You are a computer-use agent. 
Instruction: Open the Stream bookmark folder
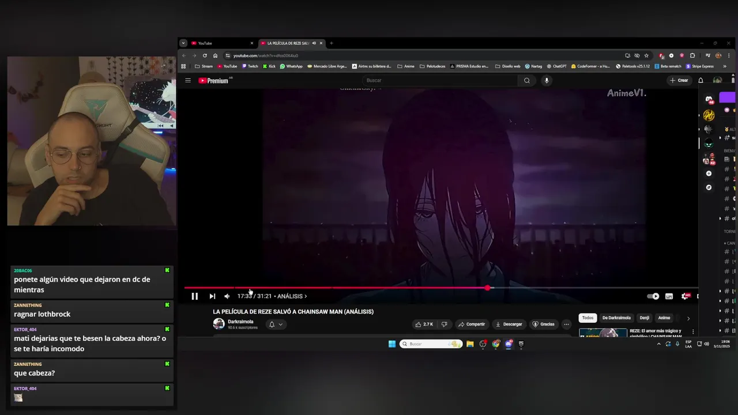[x=204, y=66]
